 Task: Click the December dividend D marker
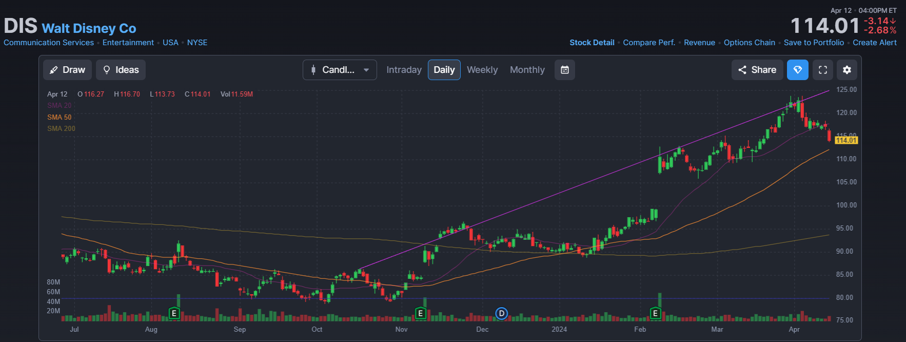pyautogui.click(x=501, y=313)
